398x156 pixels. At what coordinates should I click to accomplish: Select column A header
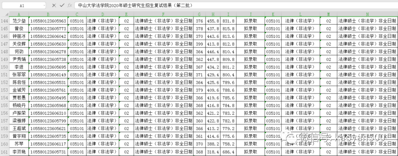pyautogui.click(x=19, y=14)
